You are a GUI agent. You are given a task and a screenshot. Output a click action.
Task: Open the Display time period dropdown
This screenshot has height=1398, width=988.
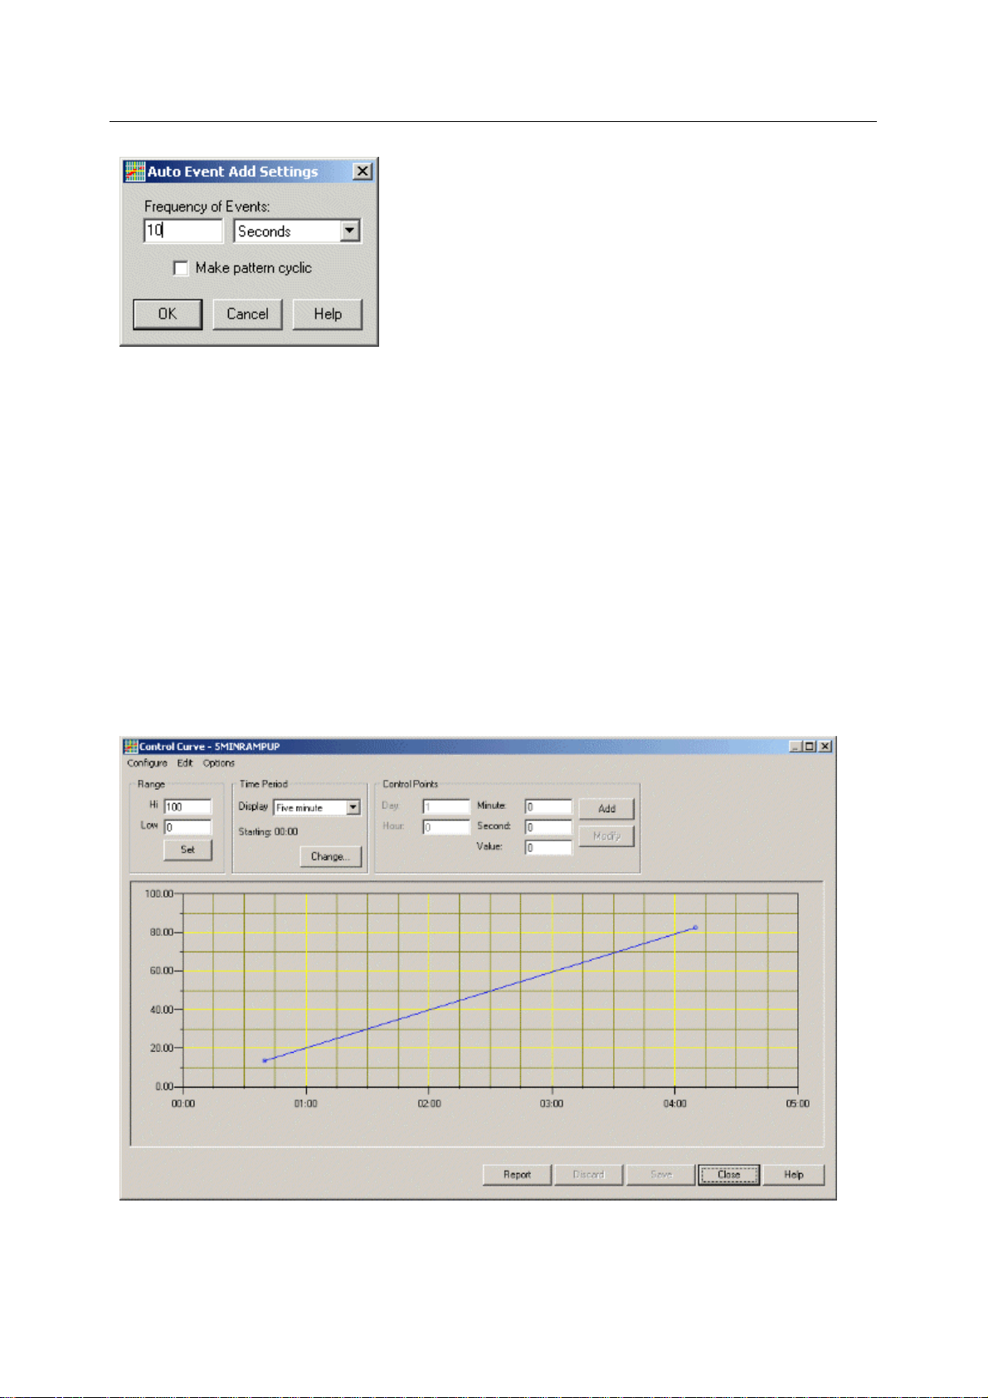353,807
